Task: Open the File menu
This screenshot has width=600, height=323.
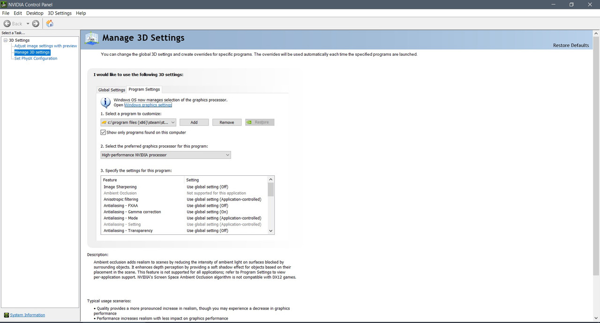Action: [6, 13]
